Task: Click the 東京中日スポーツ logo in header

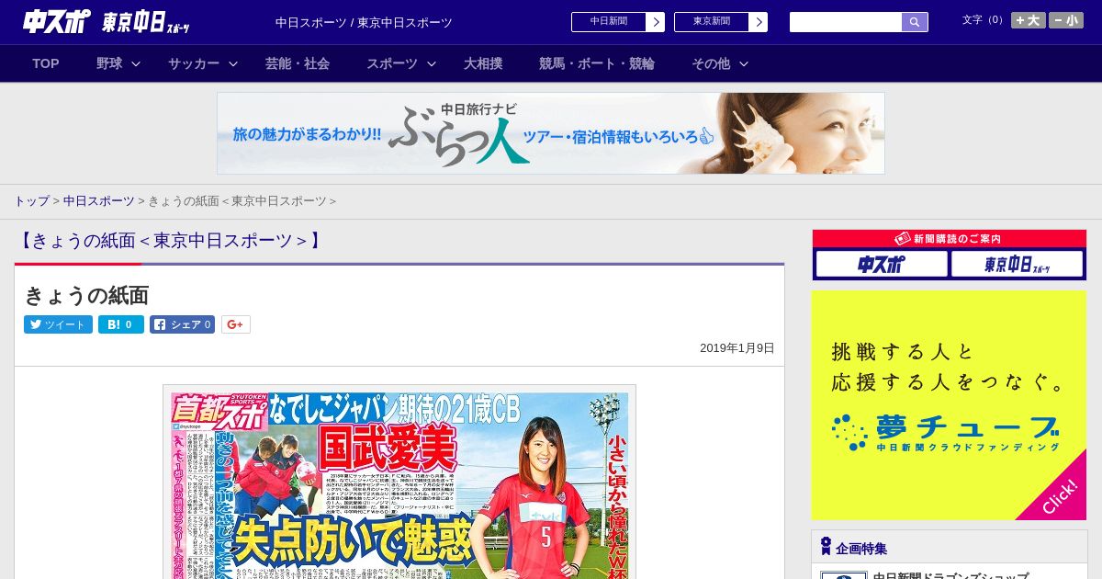Action: [x=146, y=22]
